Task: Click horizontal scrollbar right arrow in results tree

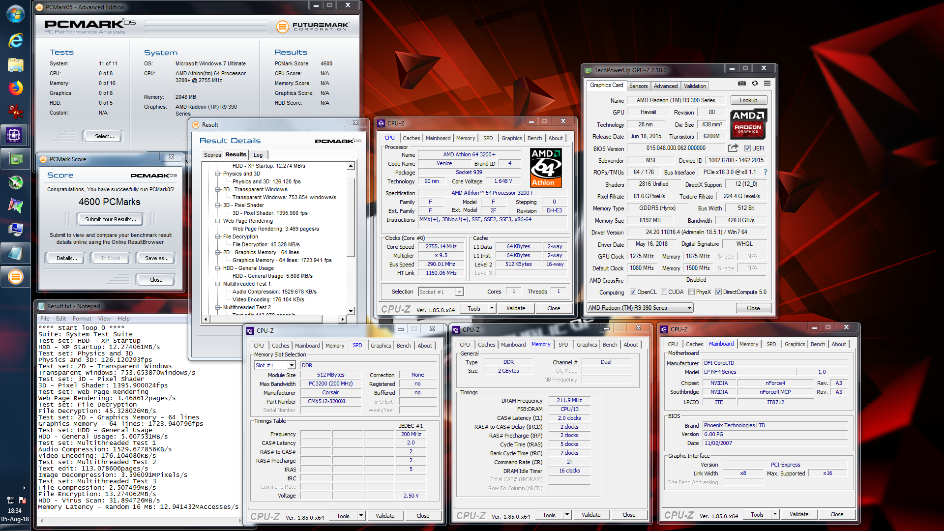Action: coord(343,319)
